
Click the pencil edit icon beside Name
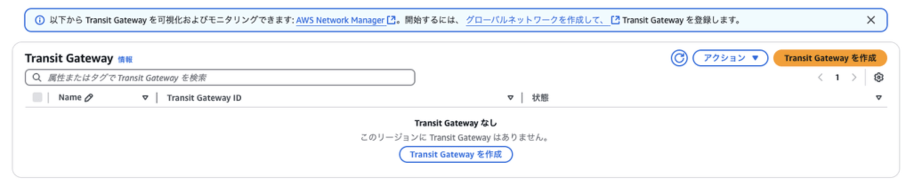pyautogui.click(x=89, y=98)
